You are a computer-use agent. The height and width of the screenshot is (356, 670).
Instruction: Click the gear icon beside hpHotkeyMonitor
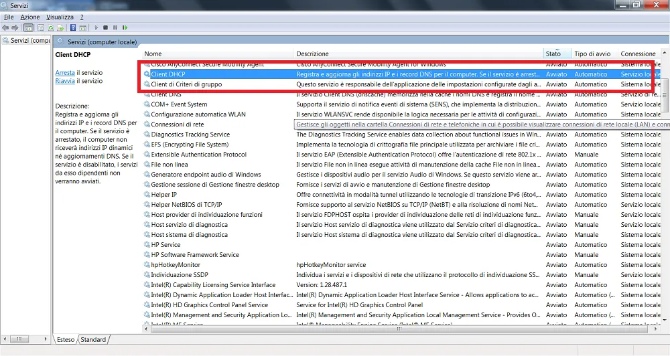[147, 264]
